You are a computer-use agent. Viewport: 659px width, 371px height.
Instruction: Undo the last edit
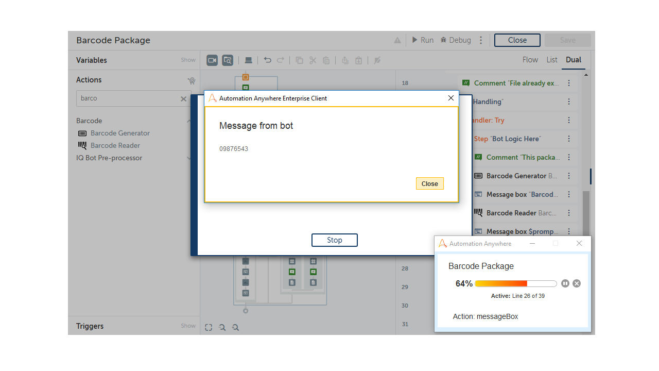pyautogui.click(x=267, y=60)
